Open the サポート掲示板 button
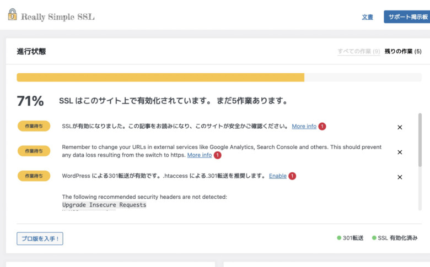This screenshot has width=430, height=267. [407, 17]
